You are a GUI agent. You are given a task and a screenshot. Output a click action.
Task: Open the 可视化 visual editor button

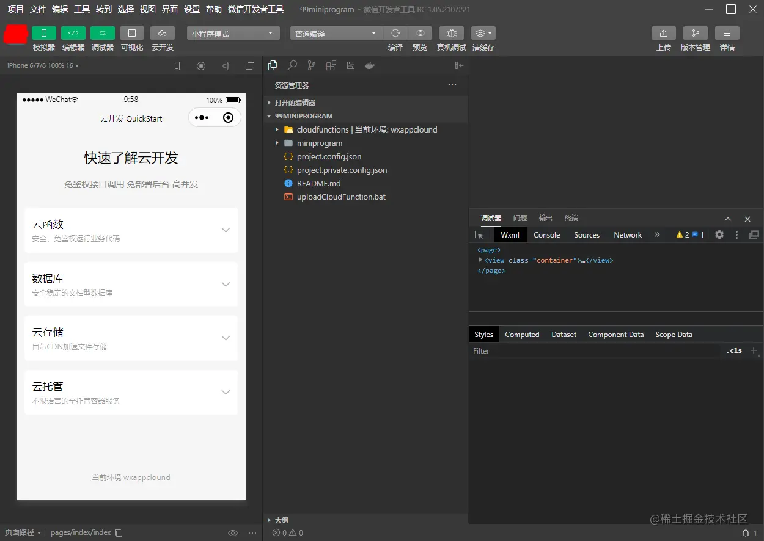coord(132,33)
